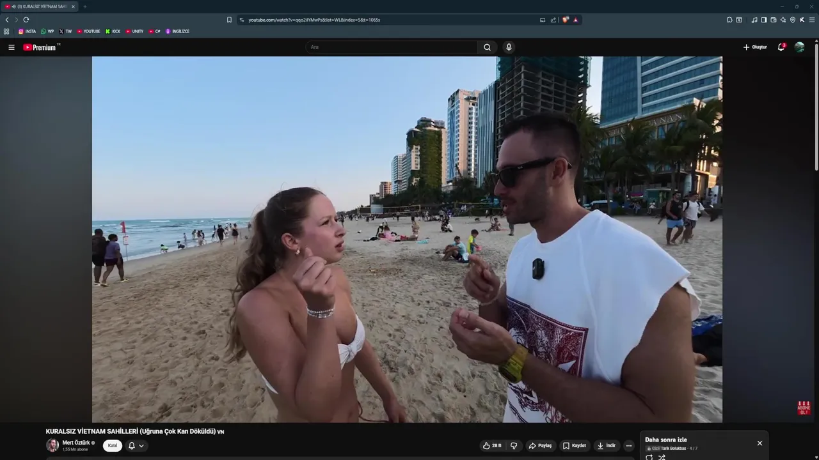Open site settings icon beside the URL

[x=242, y=20]
